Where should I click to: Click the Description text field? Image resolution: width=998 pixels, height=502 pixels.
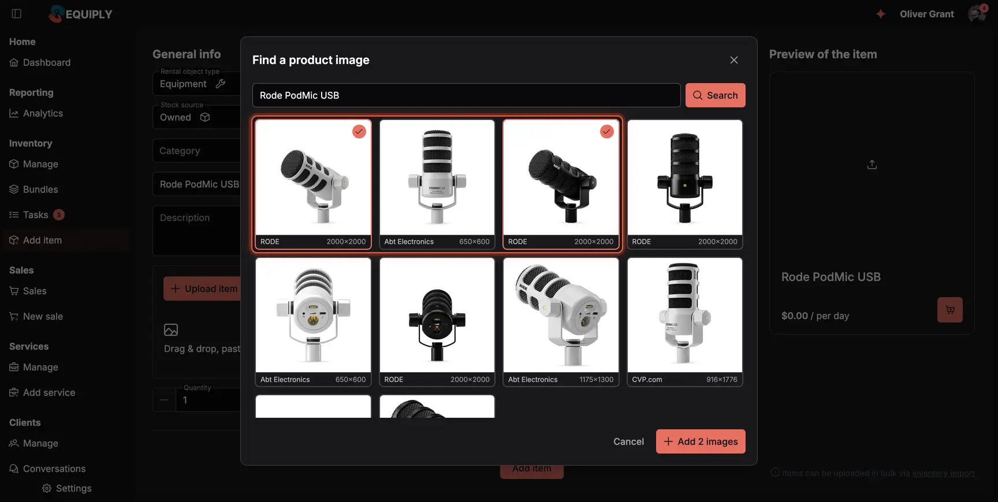coord(196,230)
